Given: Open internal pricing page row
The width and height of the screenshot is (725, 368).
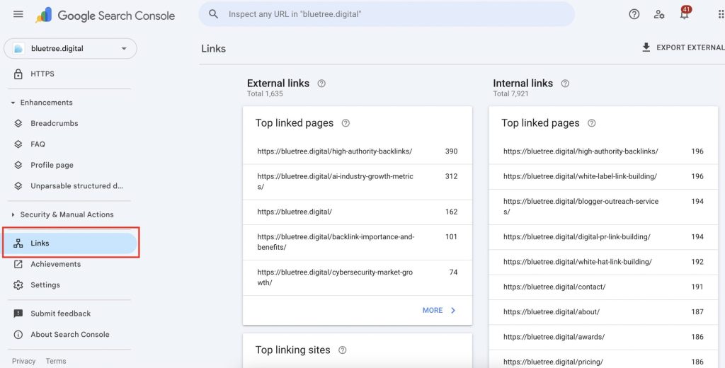Looking at the screenshot, I should (x=603, y=360).
